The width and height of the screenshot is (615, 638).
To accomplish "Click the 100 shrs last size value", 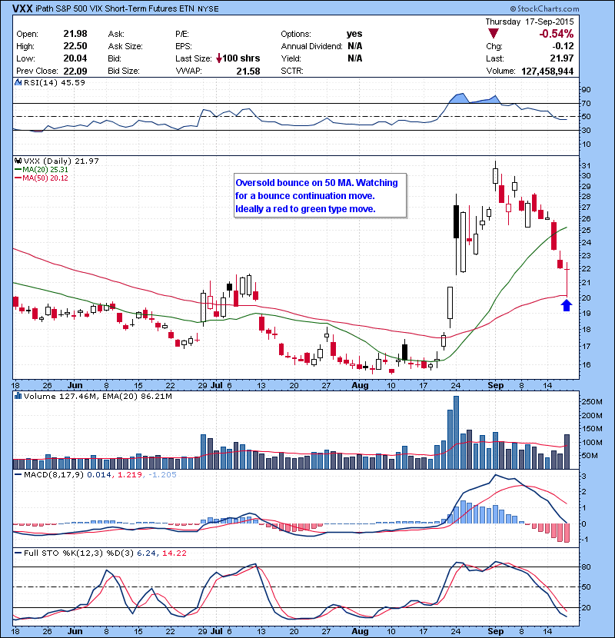I will [x=241, y=58].
